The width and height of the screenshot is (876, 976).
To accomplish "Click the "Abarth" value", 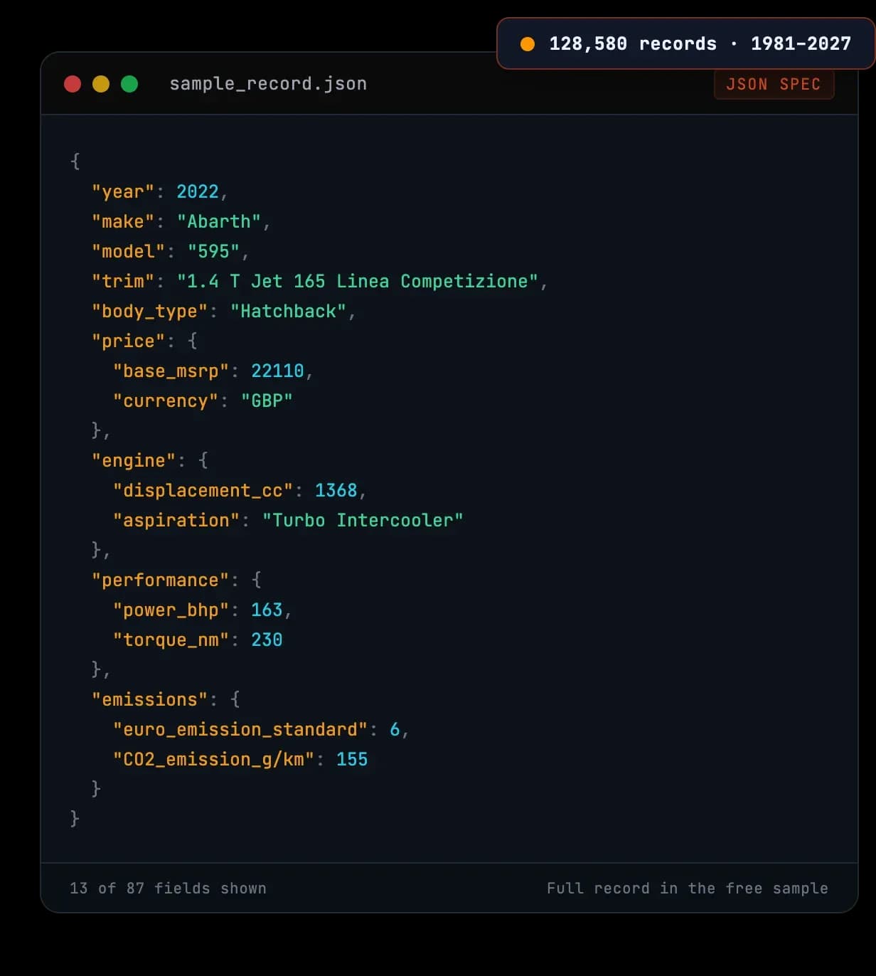I will point(219,222).
